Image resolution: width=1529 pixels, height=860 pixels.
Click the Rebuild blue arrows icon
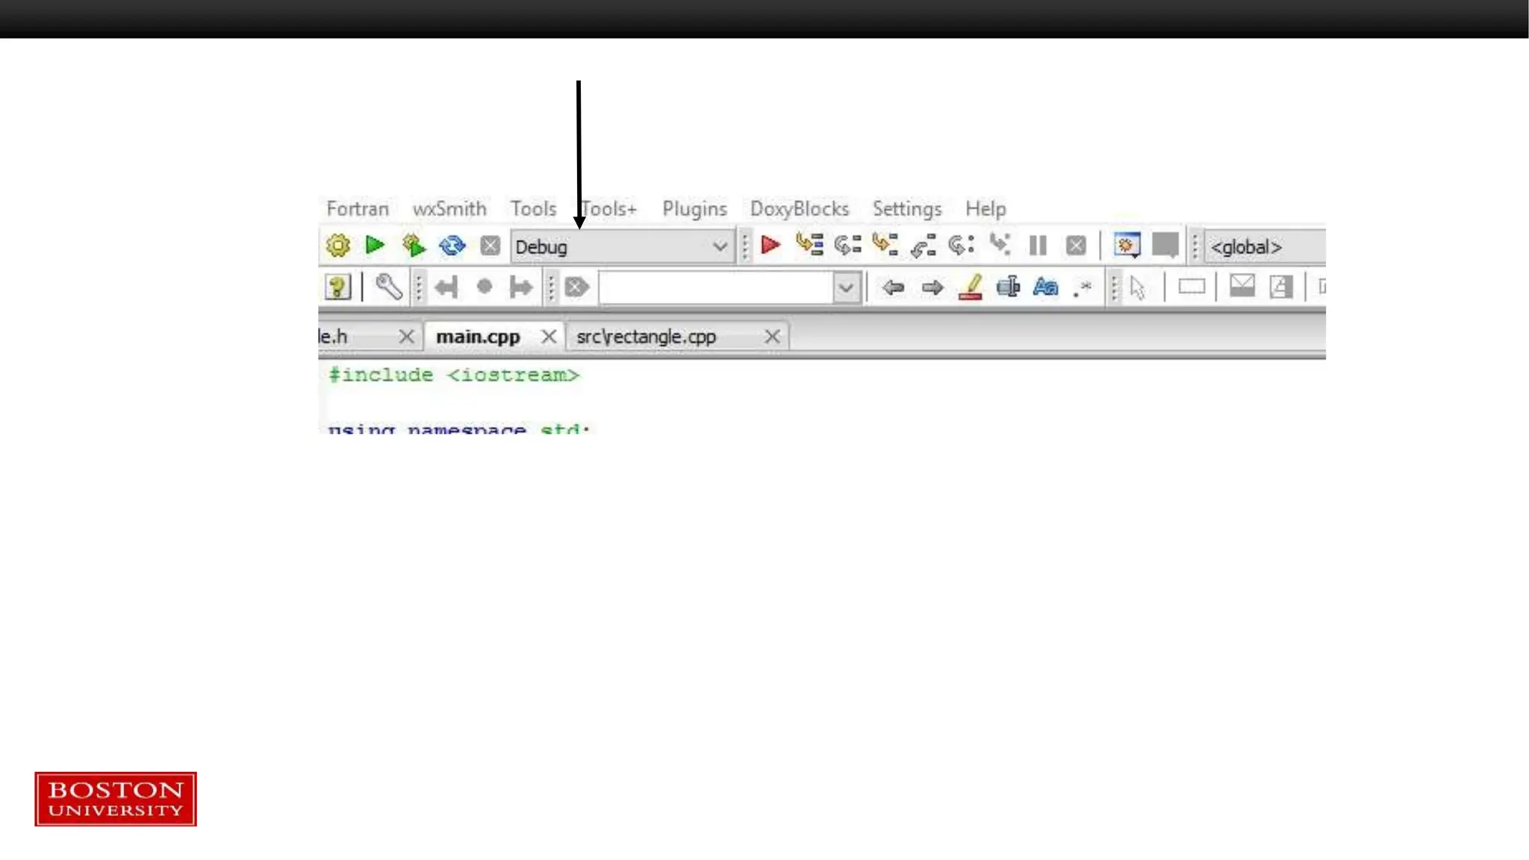[x=452, y=246]
